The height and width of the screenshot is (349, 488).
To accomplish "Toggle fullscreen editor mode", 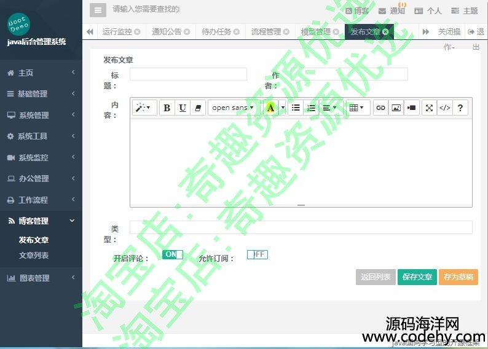I will (430, 108).
